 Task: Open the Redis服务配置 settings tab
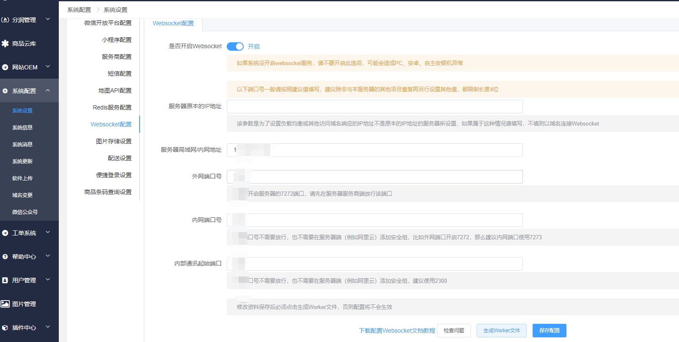click(x=112, y=107)
